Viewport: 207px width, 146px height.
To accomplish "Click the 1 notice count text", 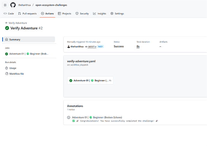I will pos(71,110).
